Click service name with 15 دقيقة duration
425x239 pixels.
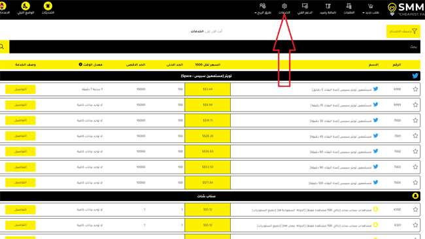341,105
